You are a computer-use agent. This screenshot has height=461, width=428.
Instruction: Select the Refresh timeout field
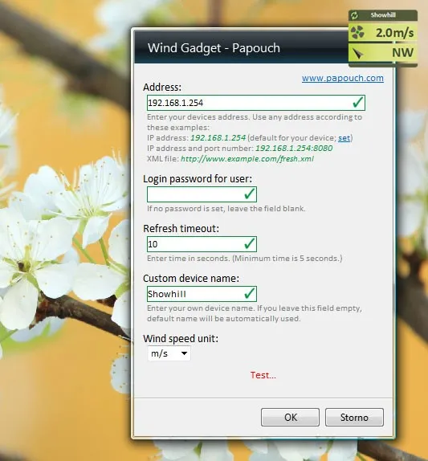click(202, 244)
